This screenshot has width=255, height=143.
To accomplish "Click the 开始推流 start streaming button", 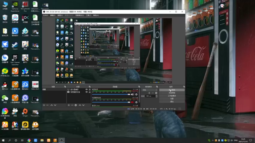I will (172, 90).
